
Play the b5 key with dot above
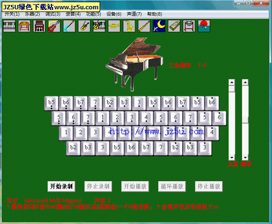[198, 104]
